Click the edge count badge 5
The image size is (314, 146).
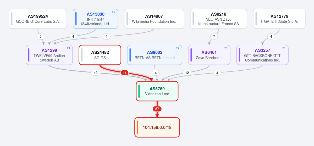tap(40, 37)
